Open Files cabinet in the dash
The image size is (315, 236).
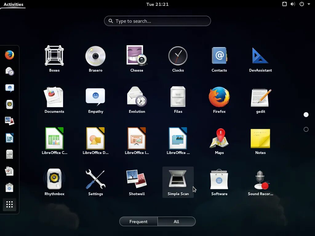pyautogui.click(x=10, y=155)
